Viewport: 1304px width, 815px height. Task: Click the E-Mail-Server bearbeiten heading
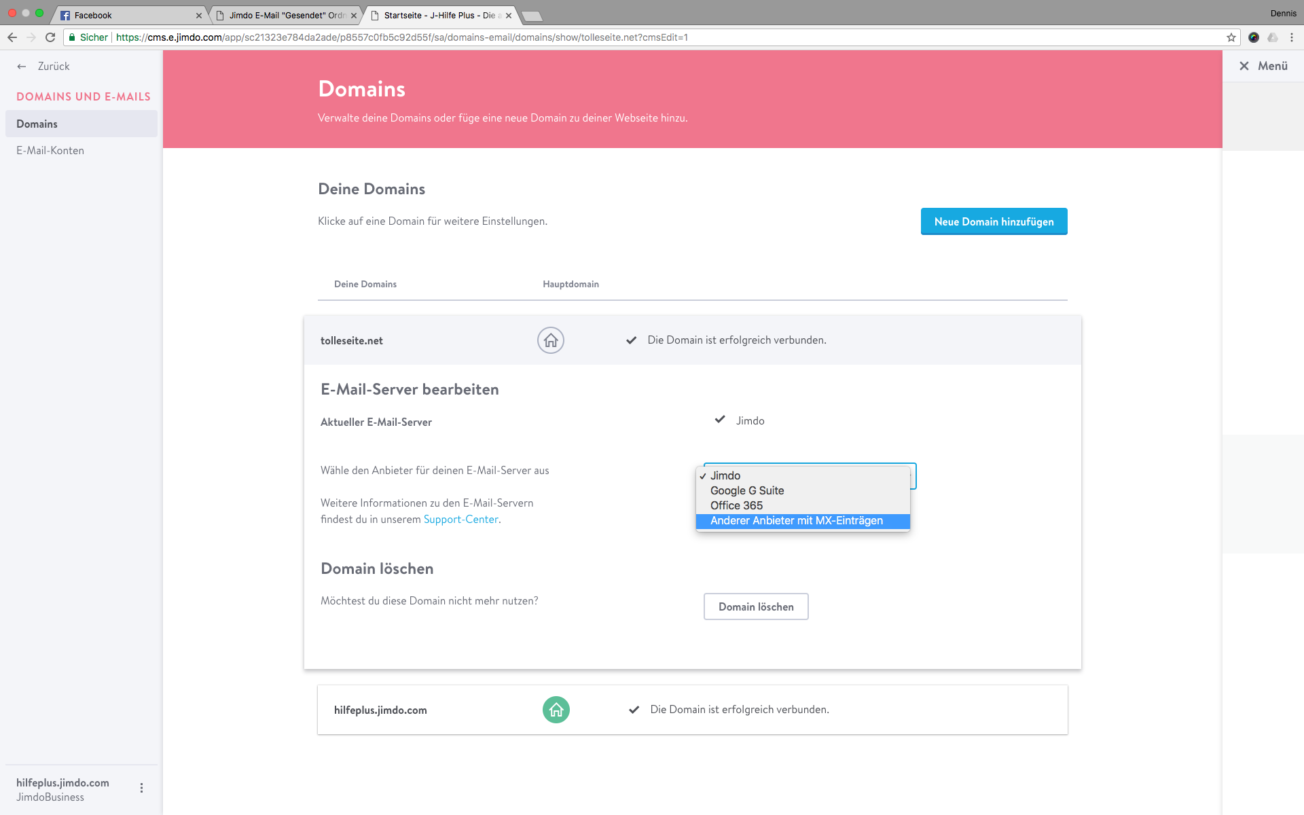click(x=410, y=389)
